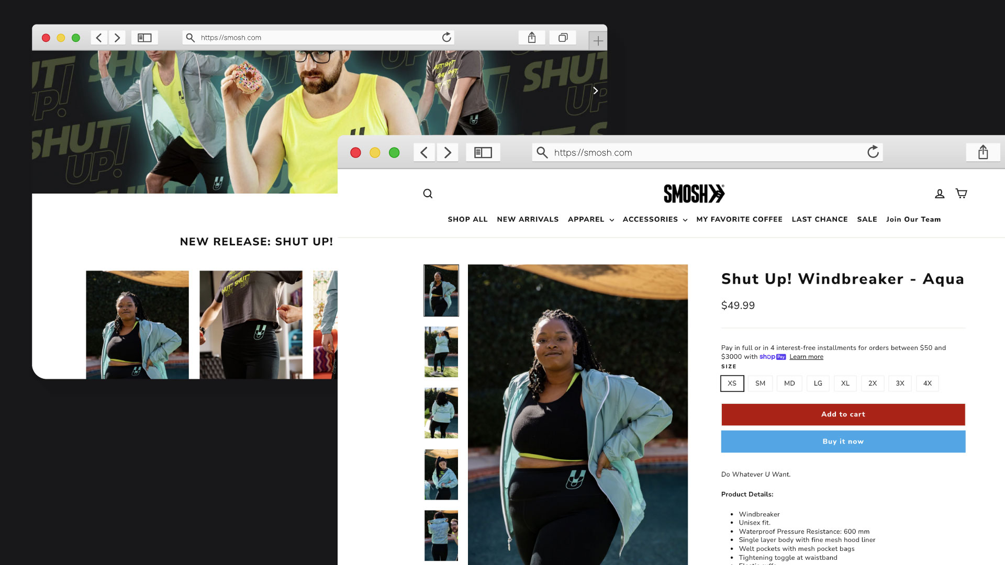
Task: Open the shopping cart icon
Action: tap(961, 194)
